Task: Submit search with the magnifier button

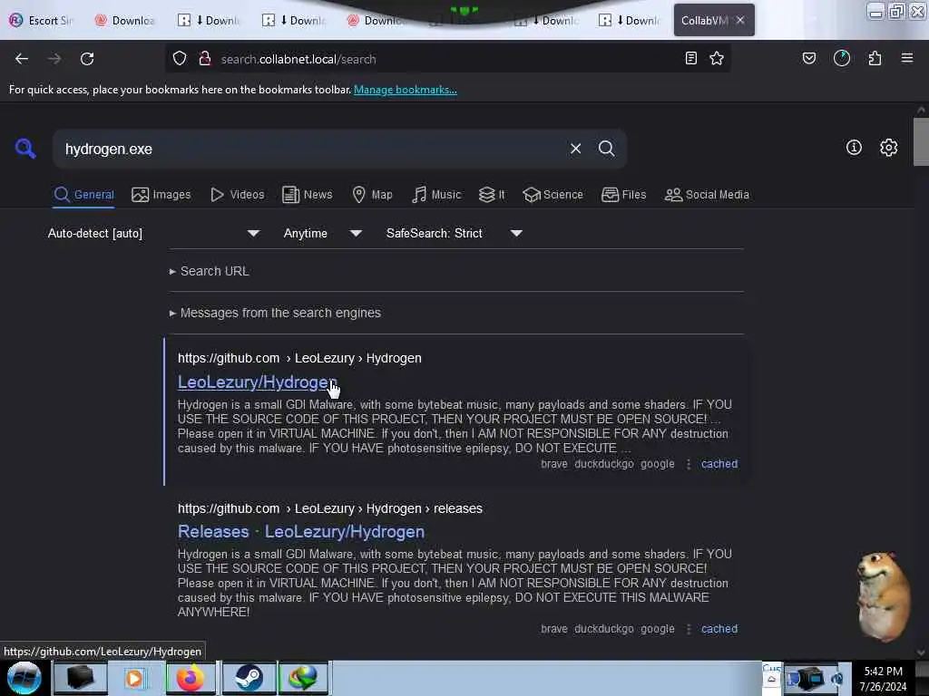Action: point(607,149)
